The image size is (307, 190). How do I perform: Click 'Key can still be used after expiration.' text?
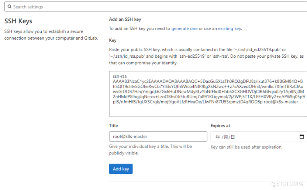point(246,147)
